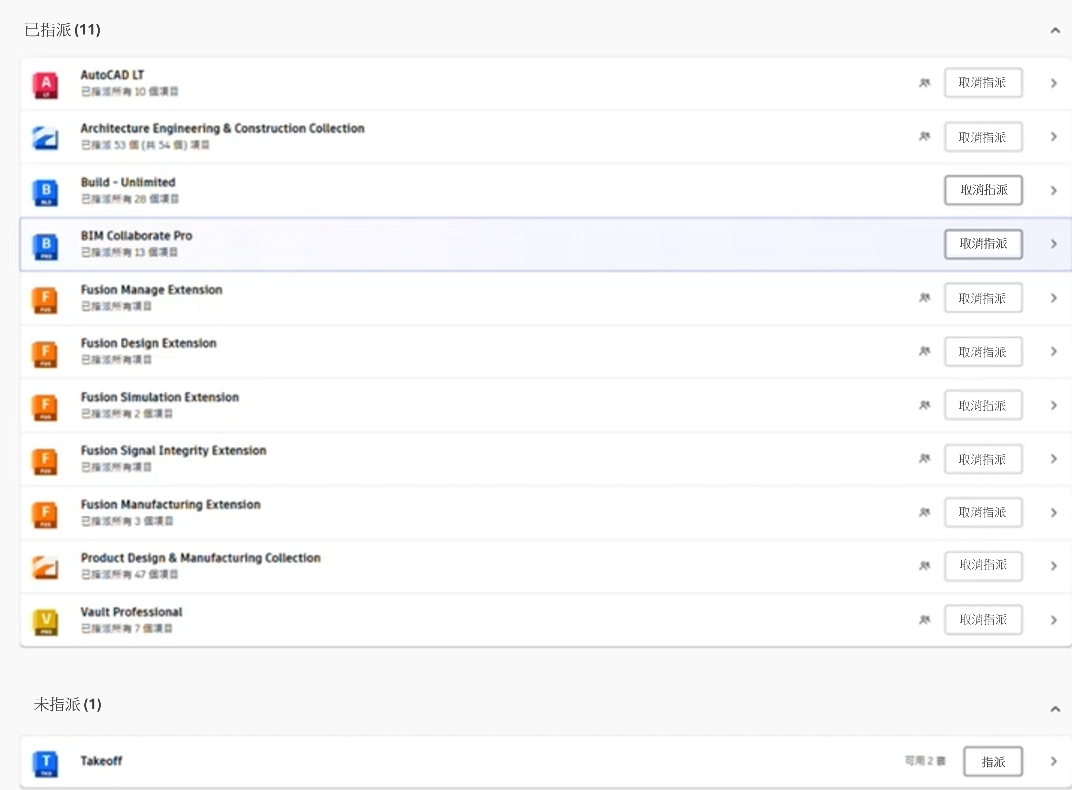The height and width of the screenshot is (790, 1072).
Task: Expand the Build - Unlimited row chevron
Action: [x=1054, y=190]
